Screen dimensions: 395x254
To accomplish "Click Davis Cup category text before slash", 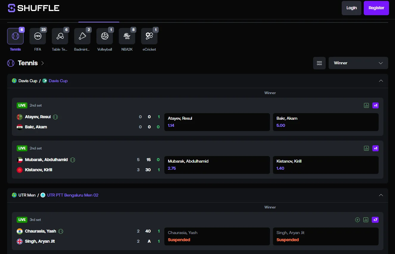I will coord(28,81).
